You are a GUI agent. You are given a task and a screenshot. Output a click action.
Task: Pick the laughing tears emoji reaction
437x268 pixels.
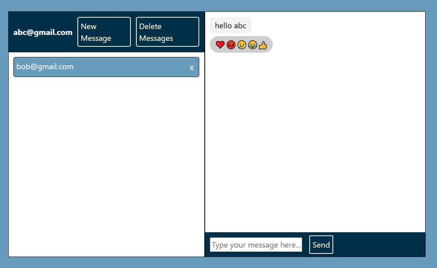tap(252, 44)
